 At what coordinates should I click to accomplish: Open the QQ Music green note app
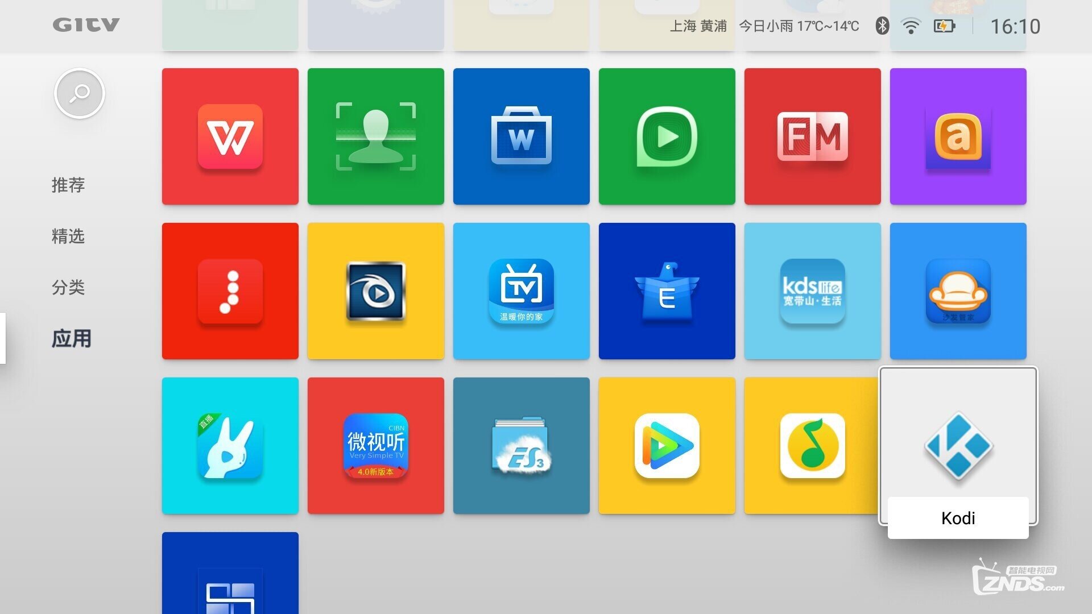[x=812, y=446]
